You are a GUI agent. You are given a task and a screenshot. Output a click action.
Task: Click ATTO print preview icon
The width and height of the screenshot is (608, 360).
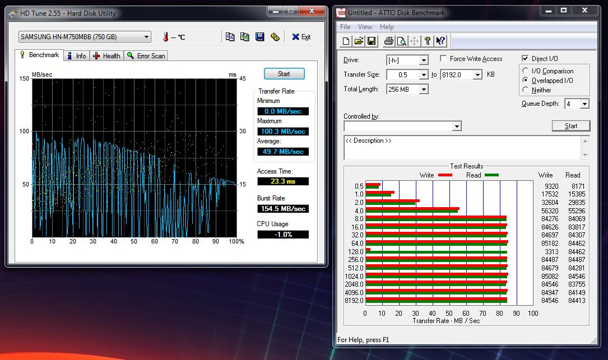pyautogui.click(x=401, y=41)
